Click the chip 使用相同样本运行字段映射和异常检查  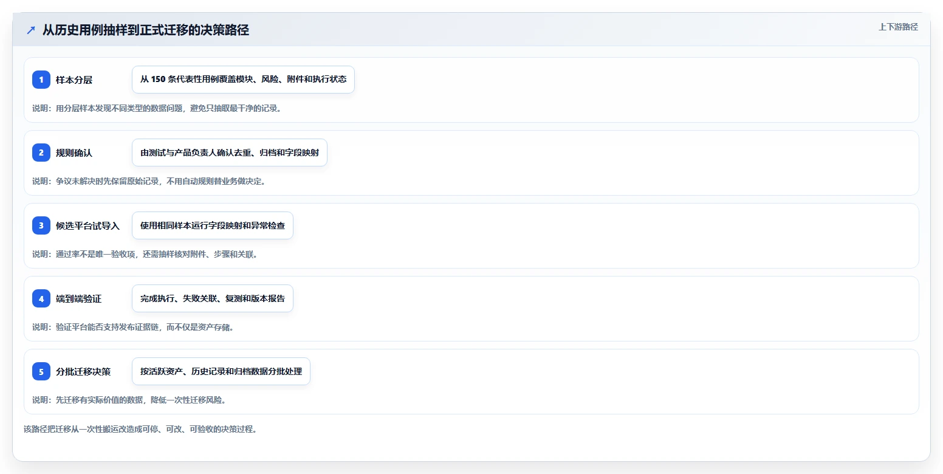(x=213, y=225)
